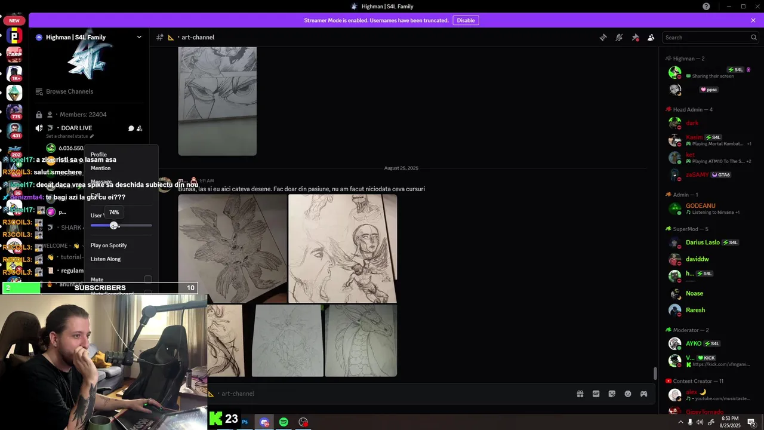Open the winged creature sketch thumbnail

(x=233, y=248)
